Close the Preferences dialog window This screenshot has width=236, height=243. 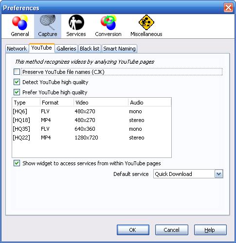[x=228, y=8]
